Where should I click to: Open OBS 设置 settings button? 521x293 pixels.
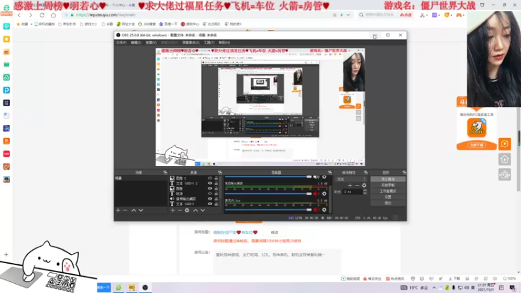click(387, 197)
